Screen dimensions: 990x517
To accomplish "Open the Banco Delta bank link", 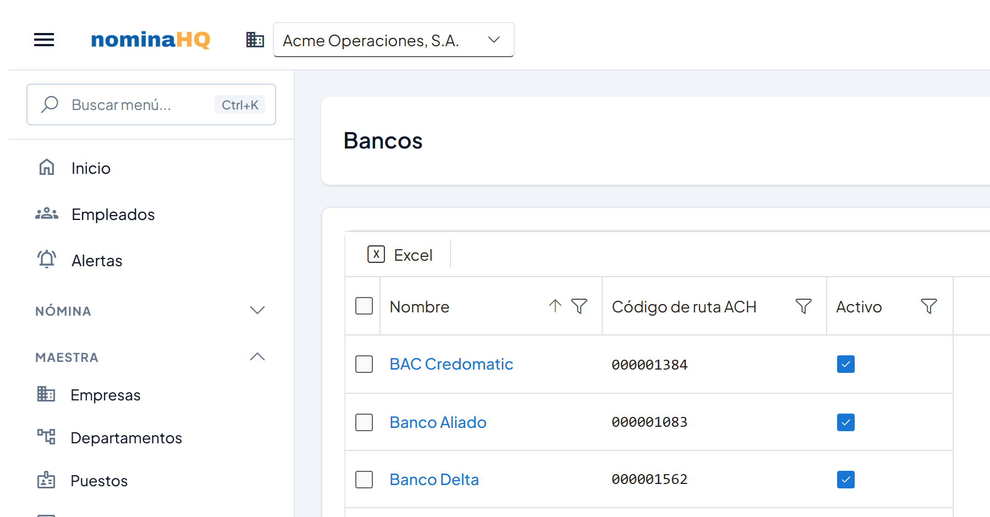I will point(435,480).
